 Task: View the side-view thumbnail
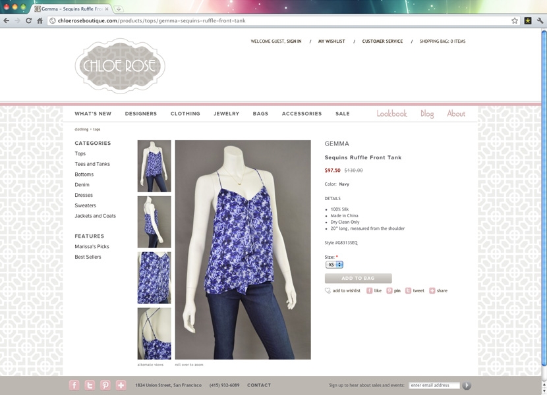pos(154,222)
